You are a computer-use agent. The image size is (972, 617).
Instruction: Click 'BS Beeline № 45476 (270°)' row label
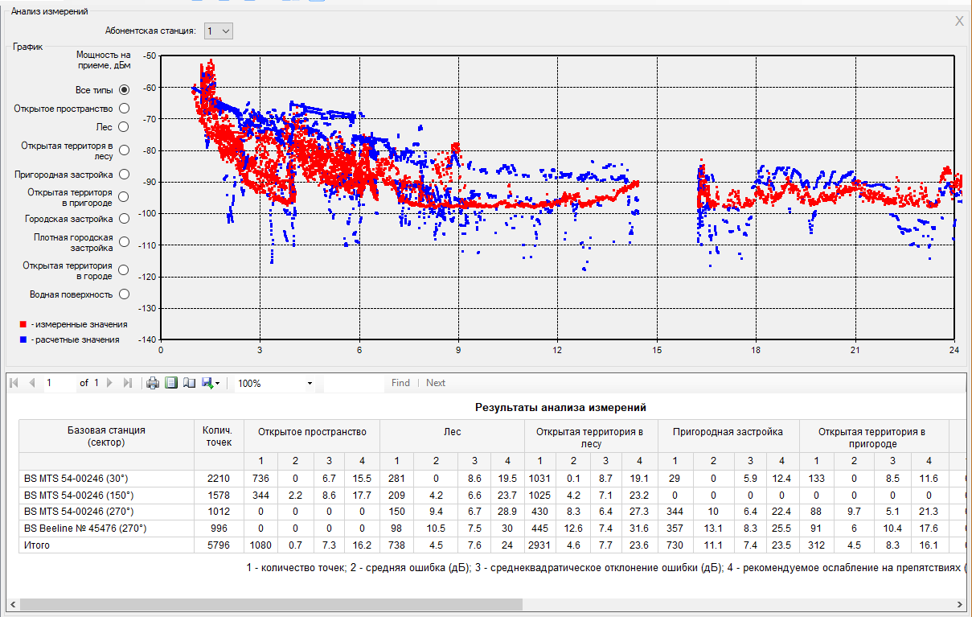(84, 529)
